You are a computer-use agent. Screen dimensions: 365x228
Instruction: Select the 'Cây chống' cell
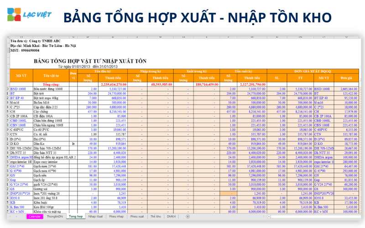tap(51, 112)
